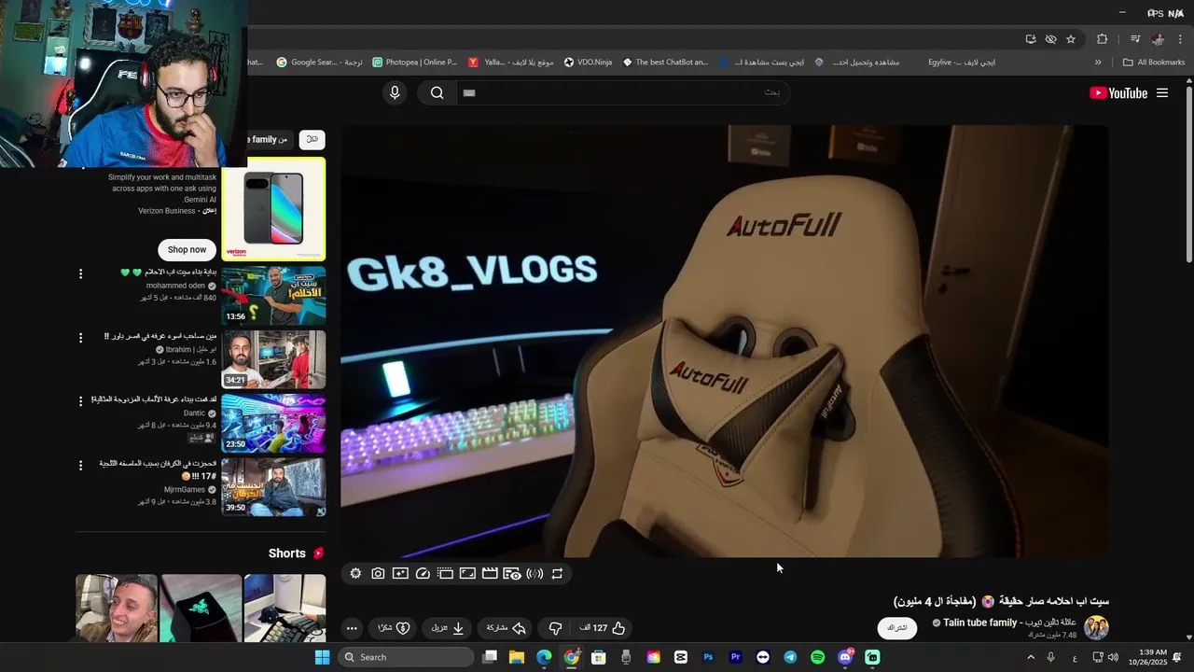The width and height of the screenshot is (1194, 672).
Task: Open options menu for mohammed oden video
Action: click(x=80, y=274)
